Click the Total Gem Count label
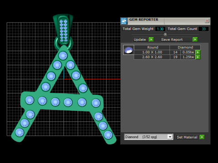218x163 pixels. [182, 29]
